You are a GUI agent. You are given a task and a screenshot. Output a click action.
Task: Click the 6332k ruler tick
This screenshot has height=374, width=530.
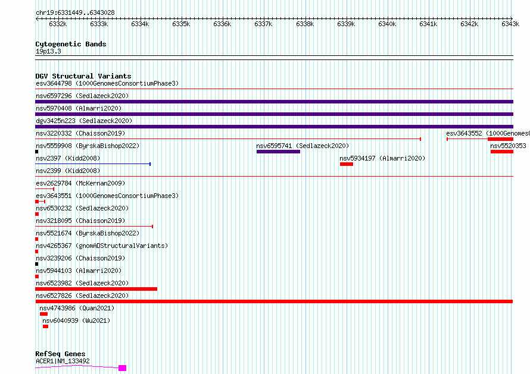click(x=58, y=24)
